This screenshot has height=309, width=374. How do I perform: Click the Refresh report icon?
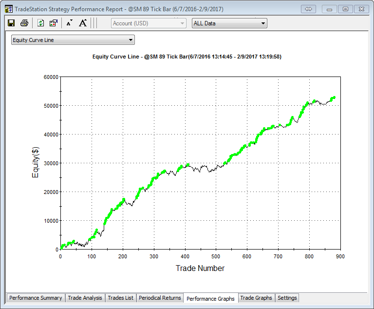pyautogui.click(x=41, y=23)
